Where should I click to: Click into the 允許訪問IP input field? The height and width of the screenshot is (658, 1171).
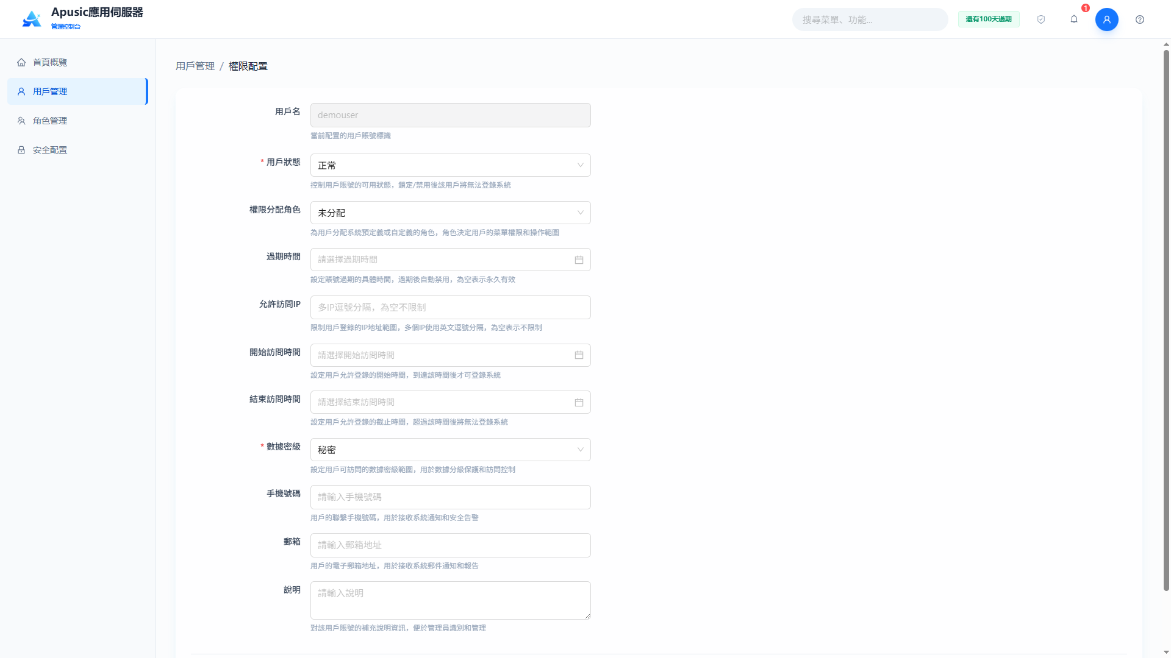click(450, 307)
